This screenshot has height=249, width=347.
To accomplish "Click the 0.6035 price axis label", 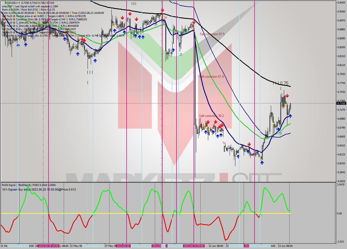I will 341,163.
